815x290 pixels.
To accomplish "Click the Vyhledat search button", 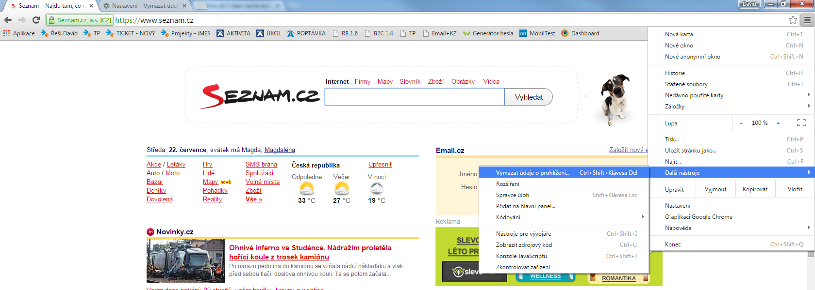I will pos(529,97).
